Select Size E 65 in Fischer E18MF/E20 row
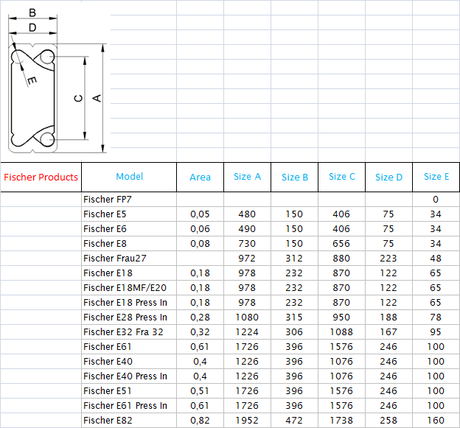Screen dimensions: 460x428 click(x=436, y=287)
